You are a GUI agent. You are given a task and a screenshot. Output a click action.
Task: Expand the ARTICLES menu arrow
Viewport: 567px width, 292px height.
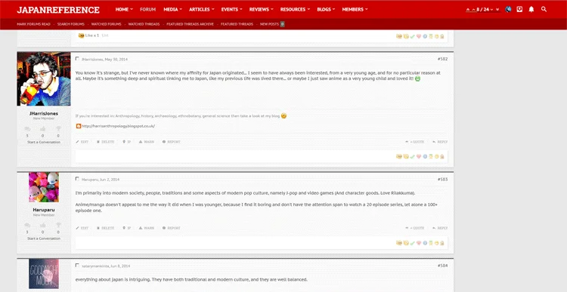[212, 9]
